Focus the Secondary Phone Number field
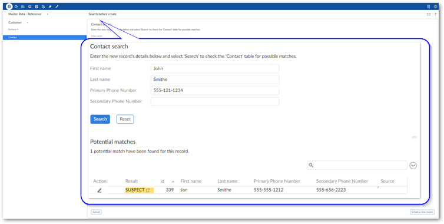This screenshot has width=444, height=224. coord(215,101)
